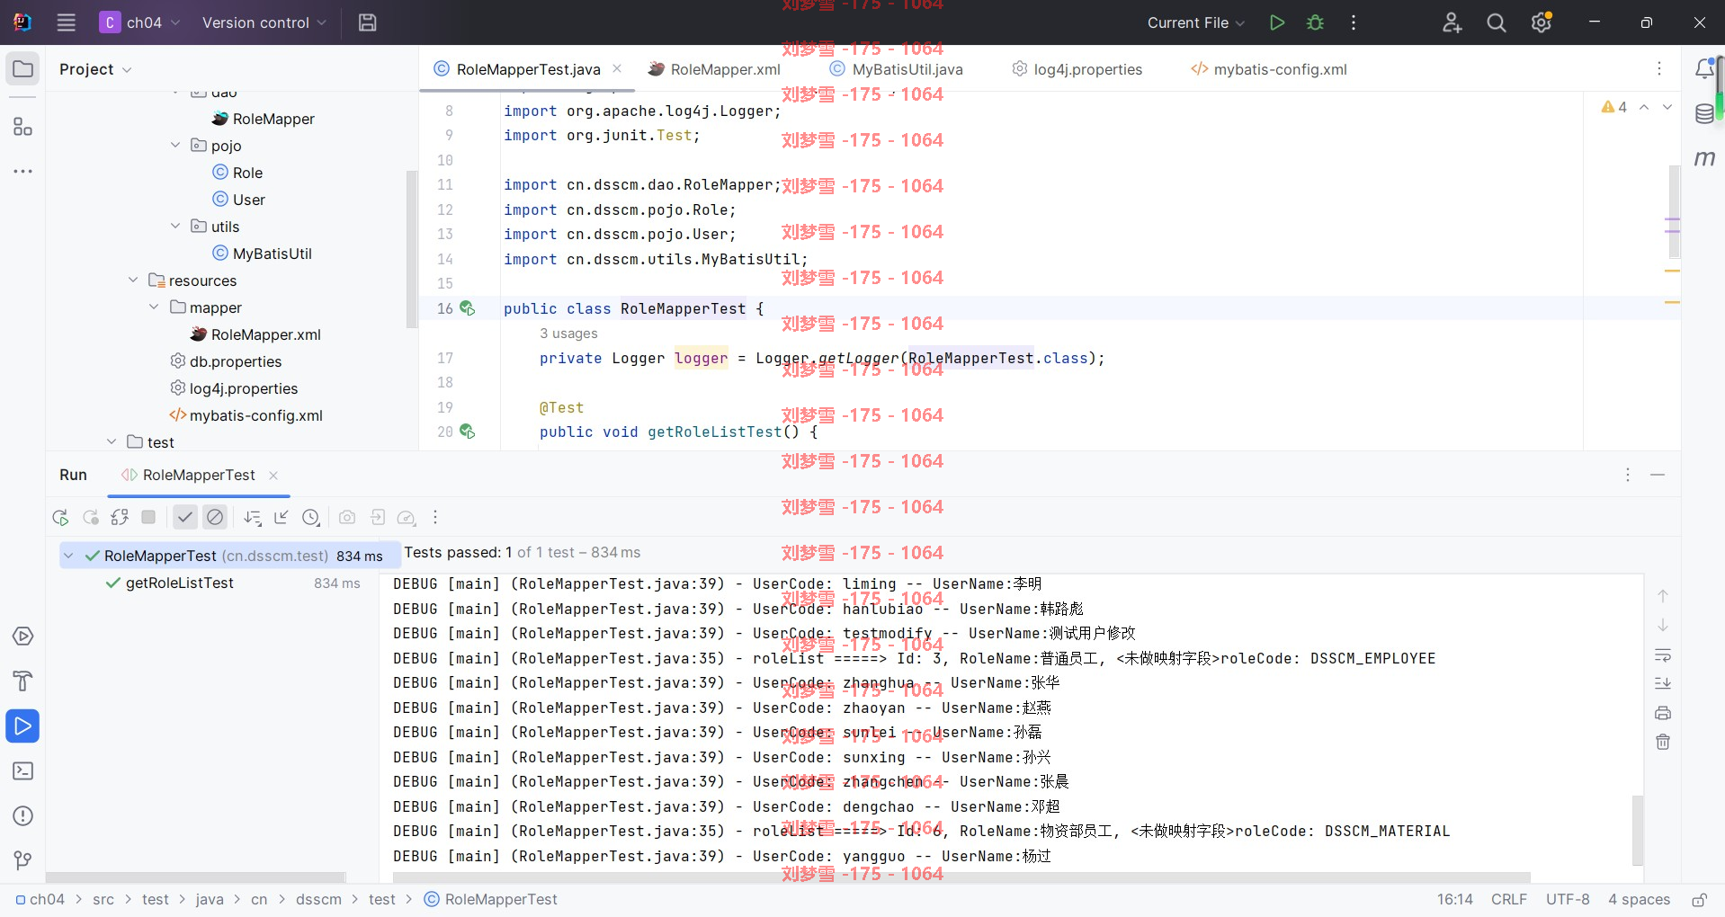Stop the running test process
This screenshot has height=917, width=1725.
[149, 518]
